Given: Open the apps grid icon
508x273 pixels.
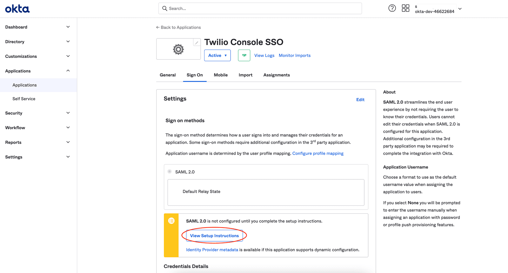Looking at the screenshot, I should (405, 8).
